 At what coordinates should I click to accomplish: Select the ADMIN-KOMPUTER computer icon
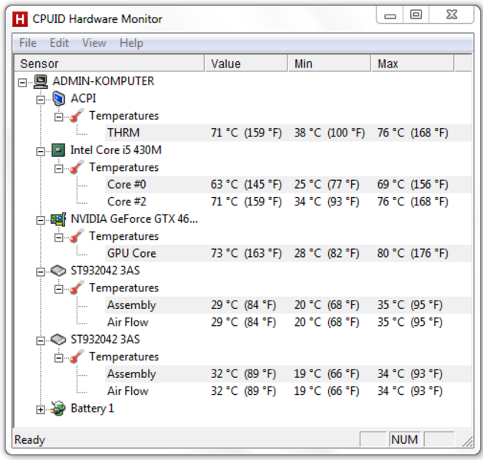[41, 82]
